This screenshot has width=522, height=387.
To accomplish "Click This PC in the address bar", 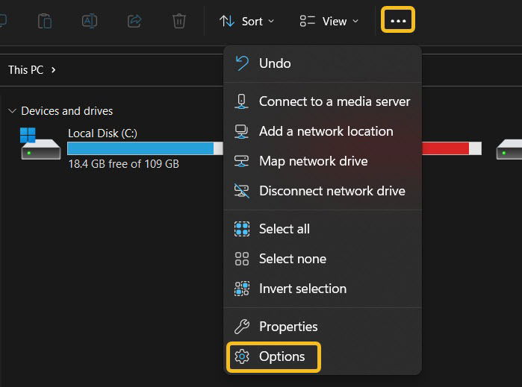I will pyautogui.click(x=26, y=70).
